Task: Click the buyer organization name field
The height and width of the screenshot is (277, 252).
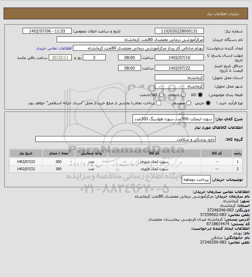Action: 130,39
